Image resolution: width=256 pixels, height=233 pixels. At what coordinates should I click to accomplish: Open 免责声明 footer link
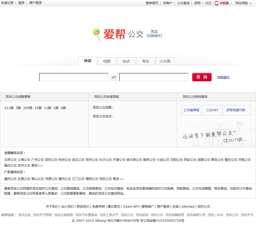point(98,207)
